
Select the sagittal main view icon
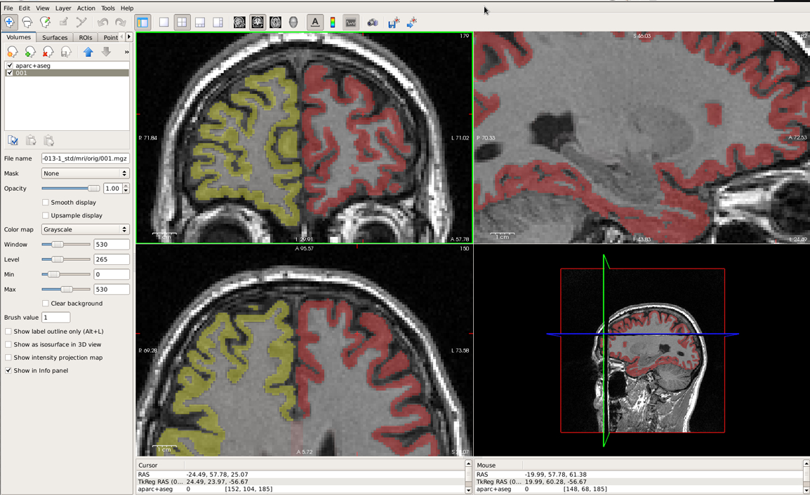coord(239,22)
